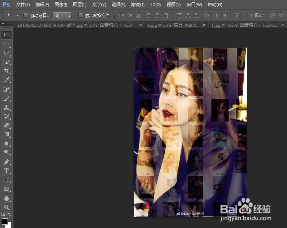287x228 pixels.
Task: Open the 文字(Y) menu
Action: pos(99,4)
